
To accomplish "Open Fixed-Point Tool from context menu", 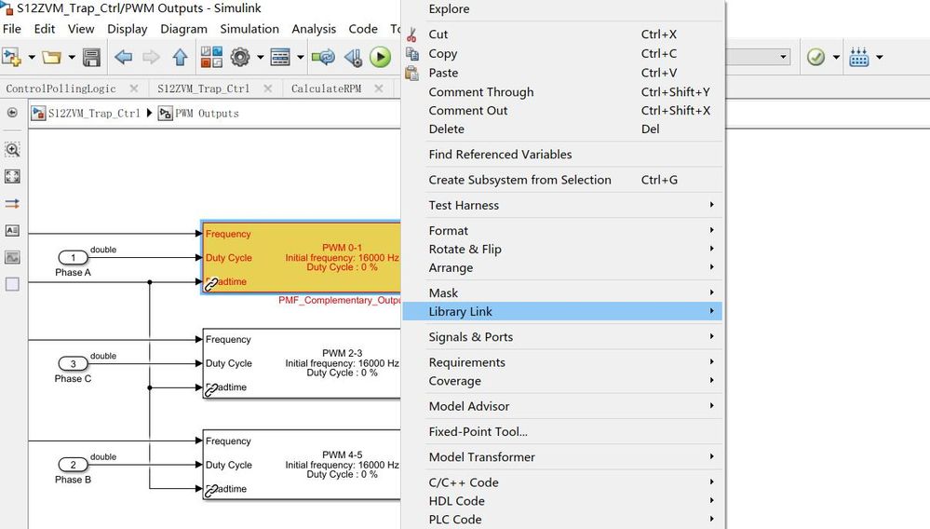I will pos(562,432).
